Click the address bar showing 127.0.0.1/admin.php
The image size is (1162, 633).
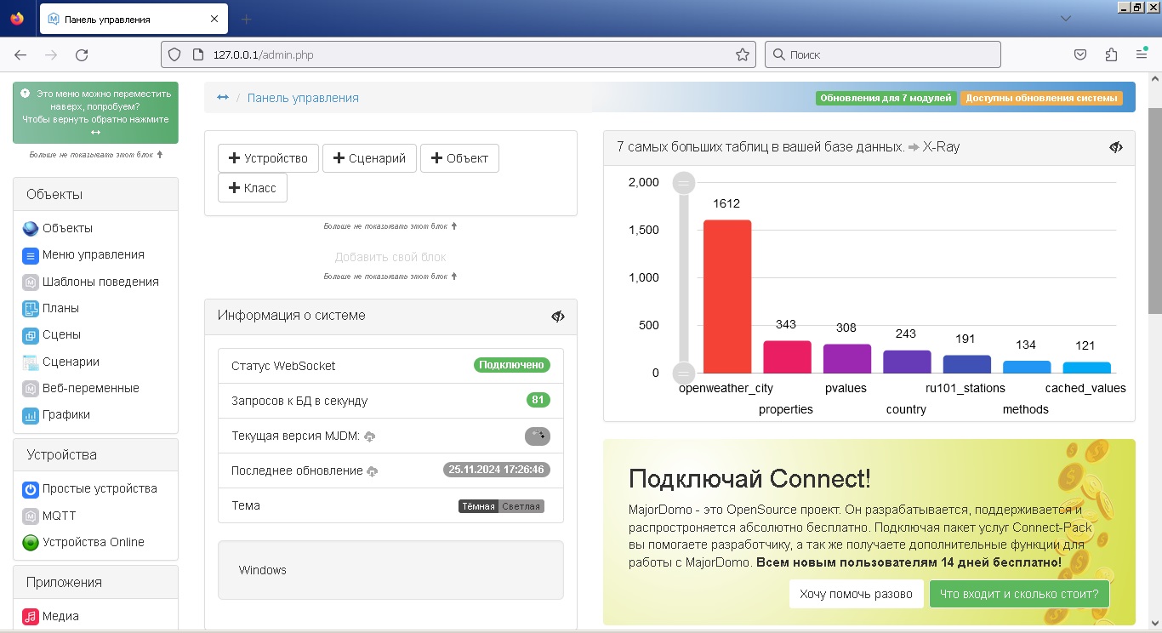[459, 54]
